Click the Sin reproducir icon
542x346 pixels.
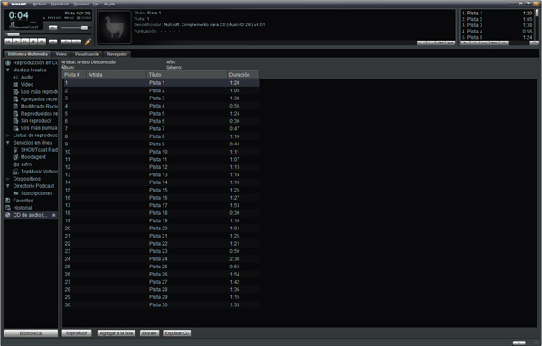pos(15,121)
